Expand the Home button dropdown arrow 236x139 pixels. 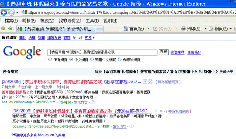pyautogui.click(x=149, y=28)
